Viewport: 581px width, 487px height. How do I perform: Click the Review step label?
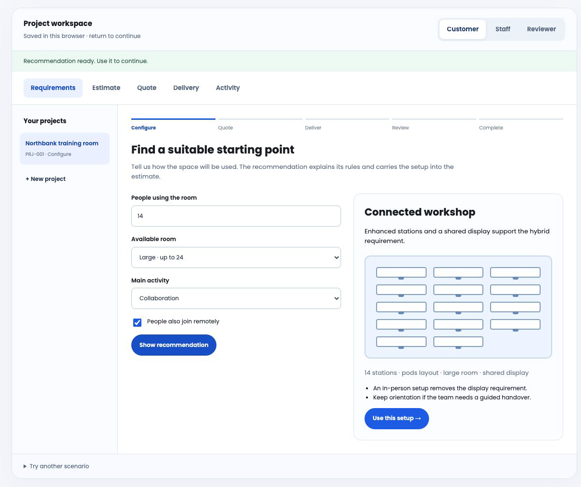401,128
